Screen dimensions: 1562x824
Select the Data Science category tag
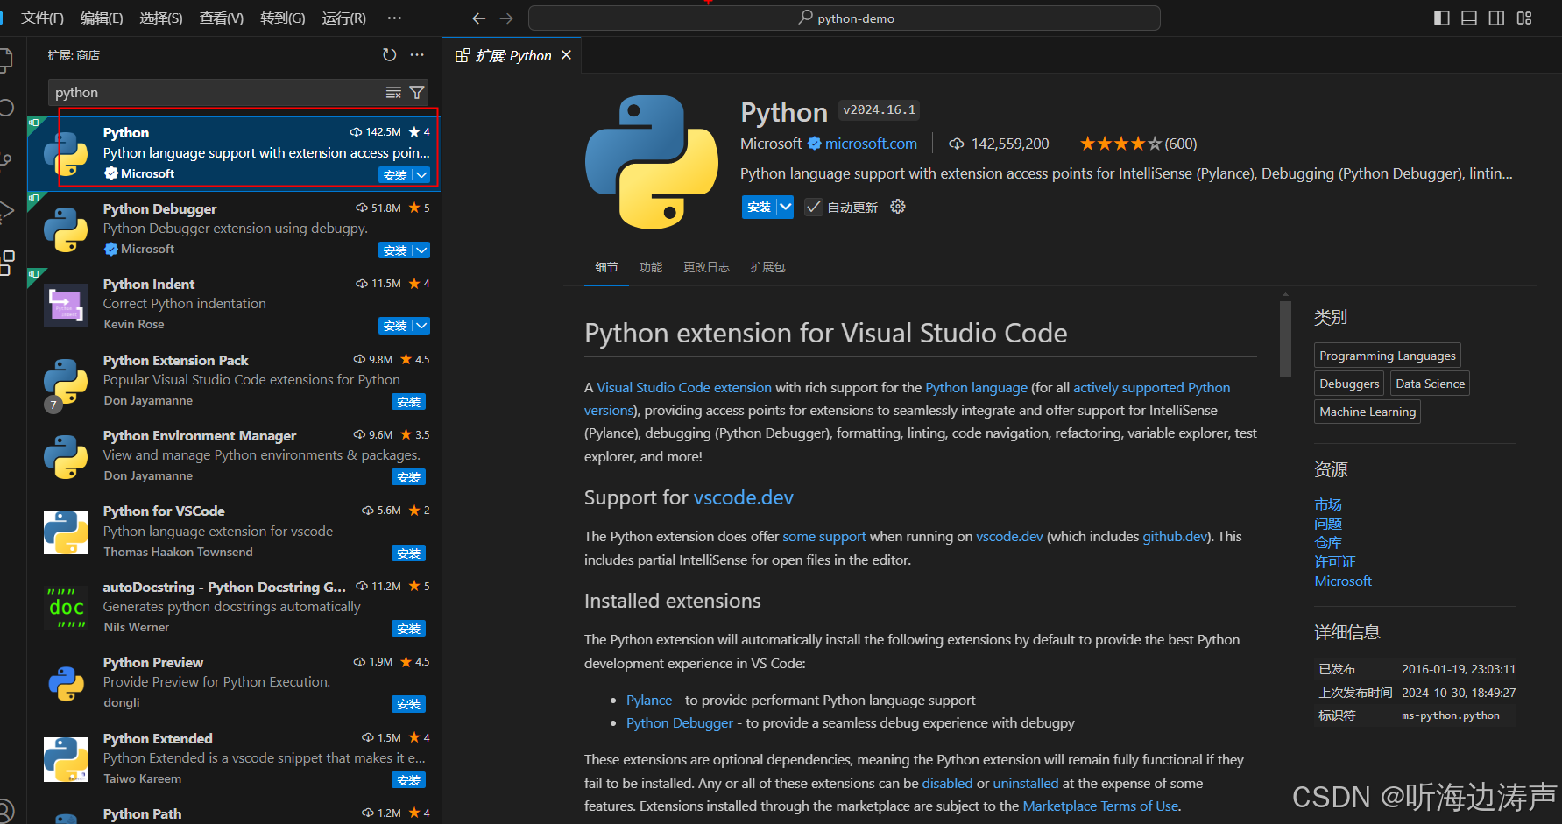point(1430,384)
